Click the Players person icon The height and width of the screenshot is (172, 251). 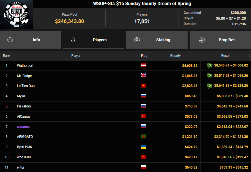73,40
